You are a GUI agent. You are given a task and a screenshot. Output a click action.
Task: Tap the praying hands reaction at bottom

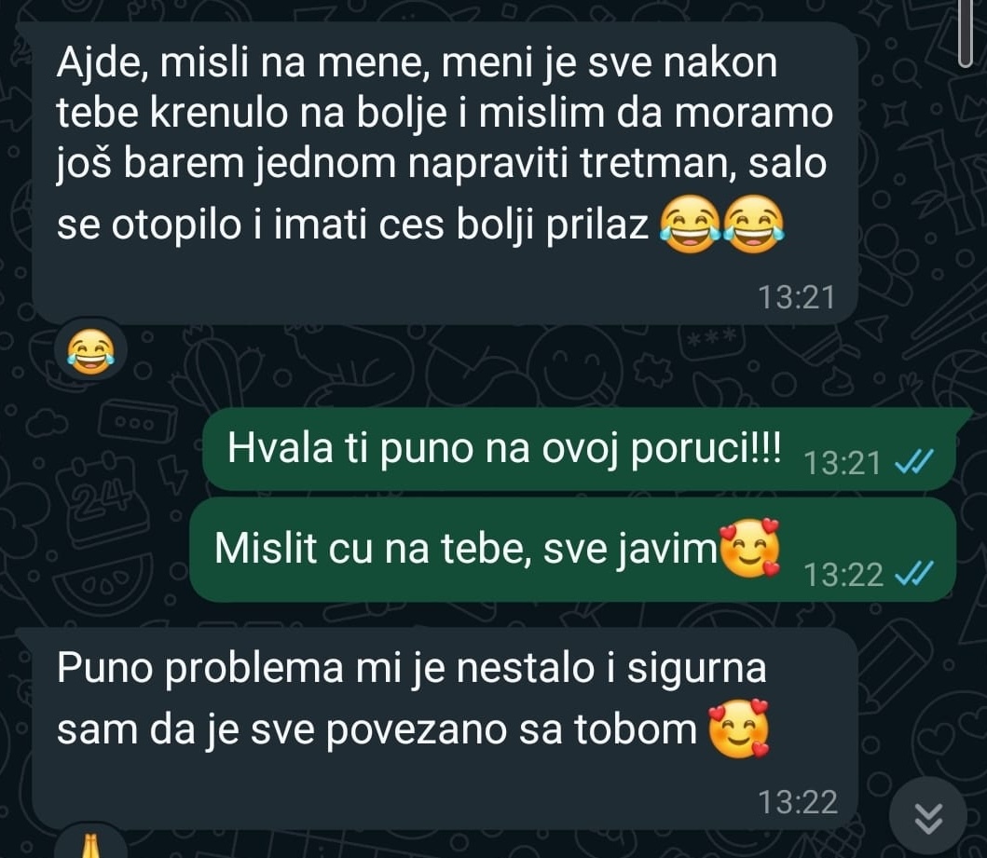90,845
